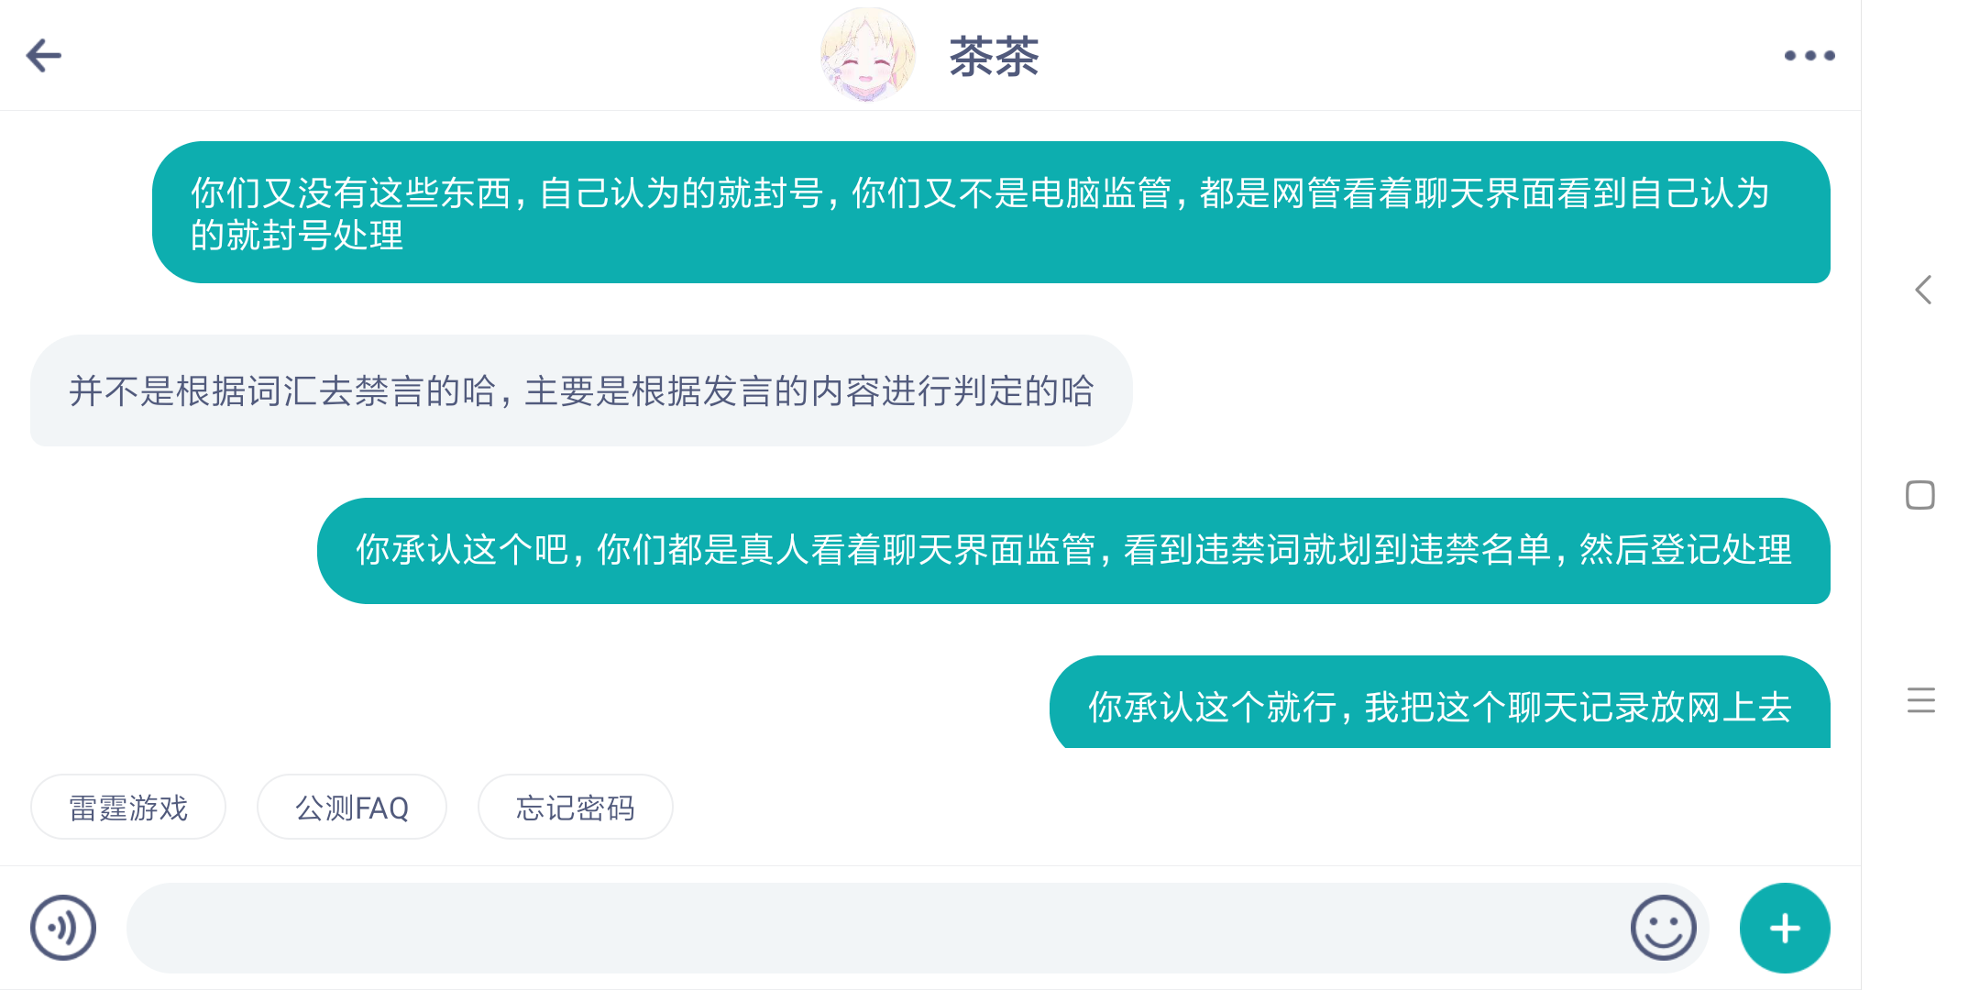
Task: Open the emoji picker smiley icon
Action: 1663,928
